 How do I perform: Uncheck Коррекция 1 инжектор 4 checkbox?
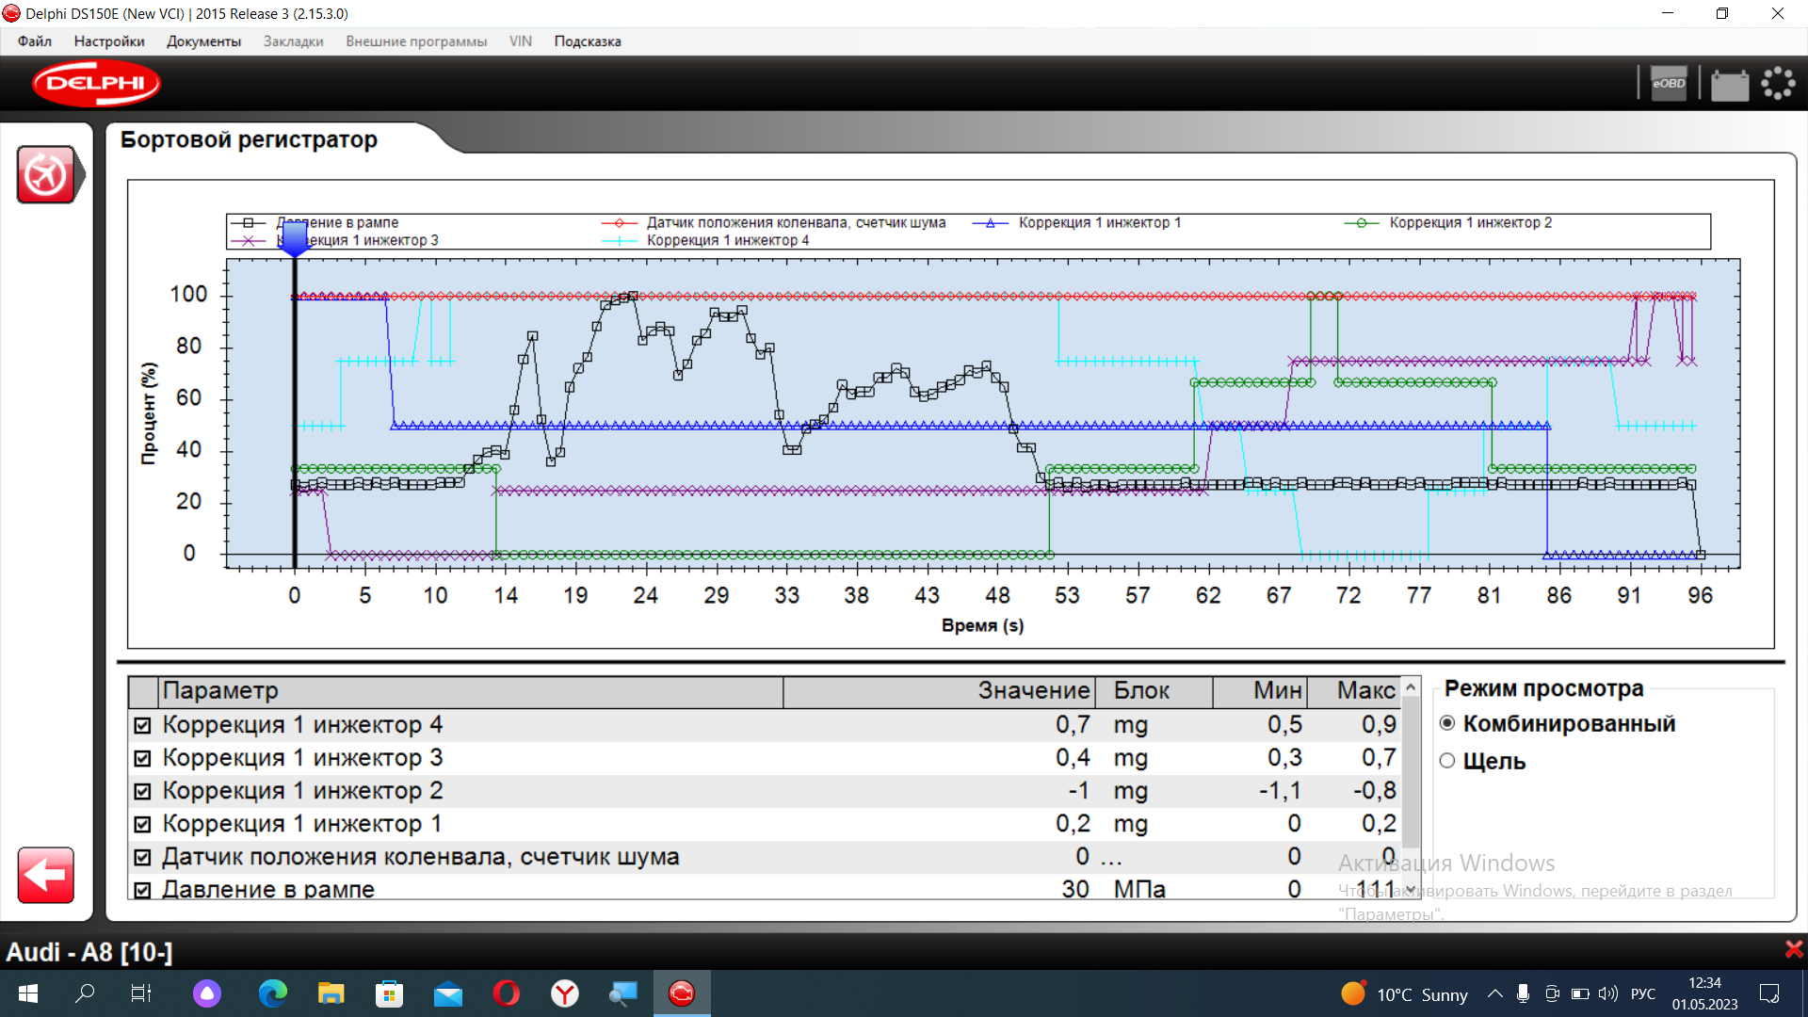pyautogui.click(x=142, y=725)
